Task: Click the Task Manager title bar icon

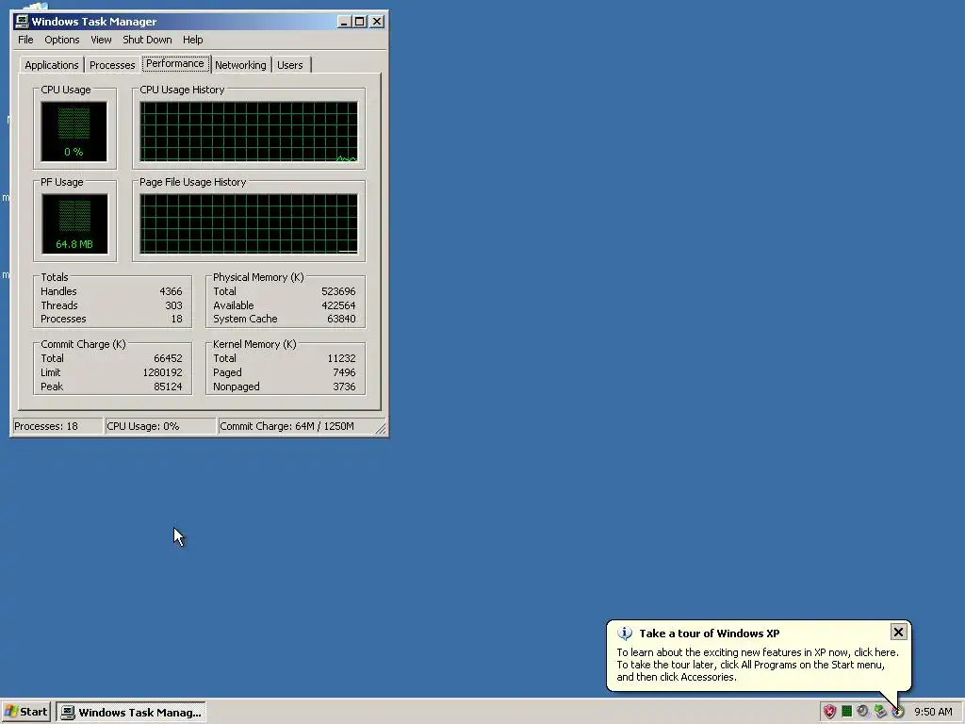Action: (22, 22)
